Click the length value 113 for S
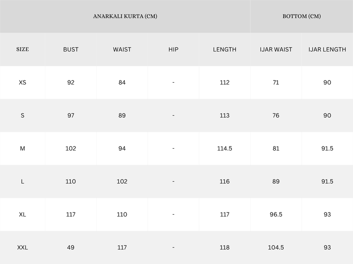The height and width of the screenshot is (264, 353). (225, 115)
